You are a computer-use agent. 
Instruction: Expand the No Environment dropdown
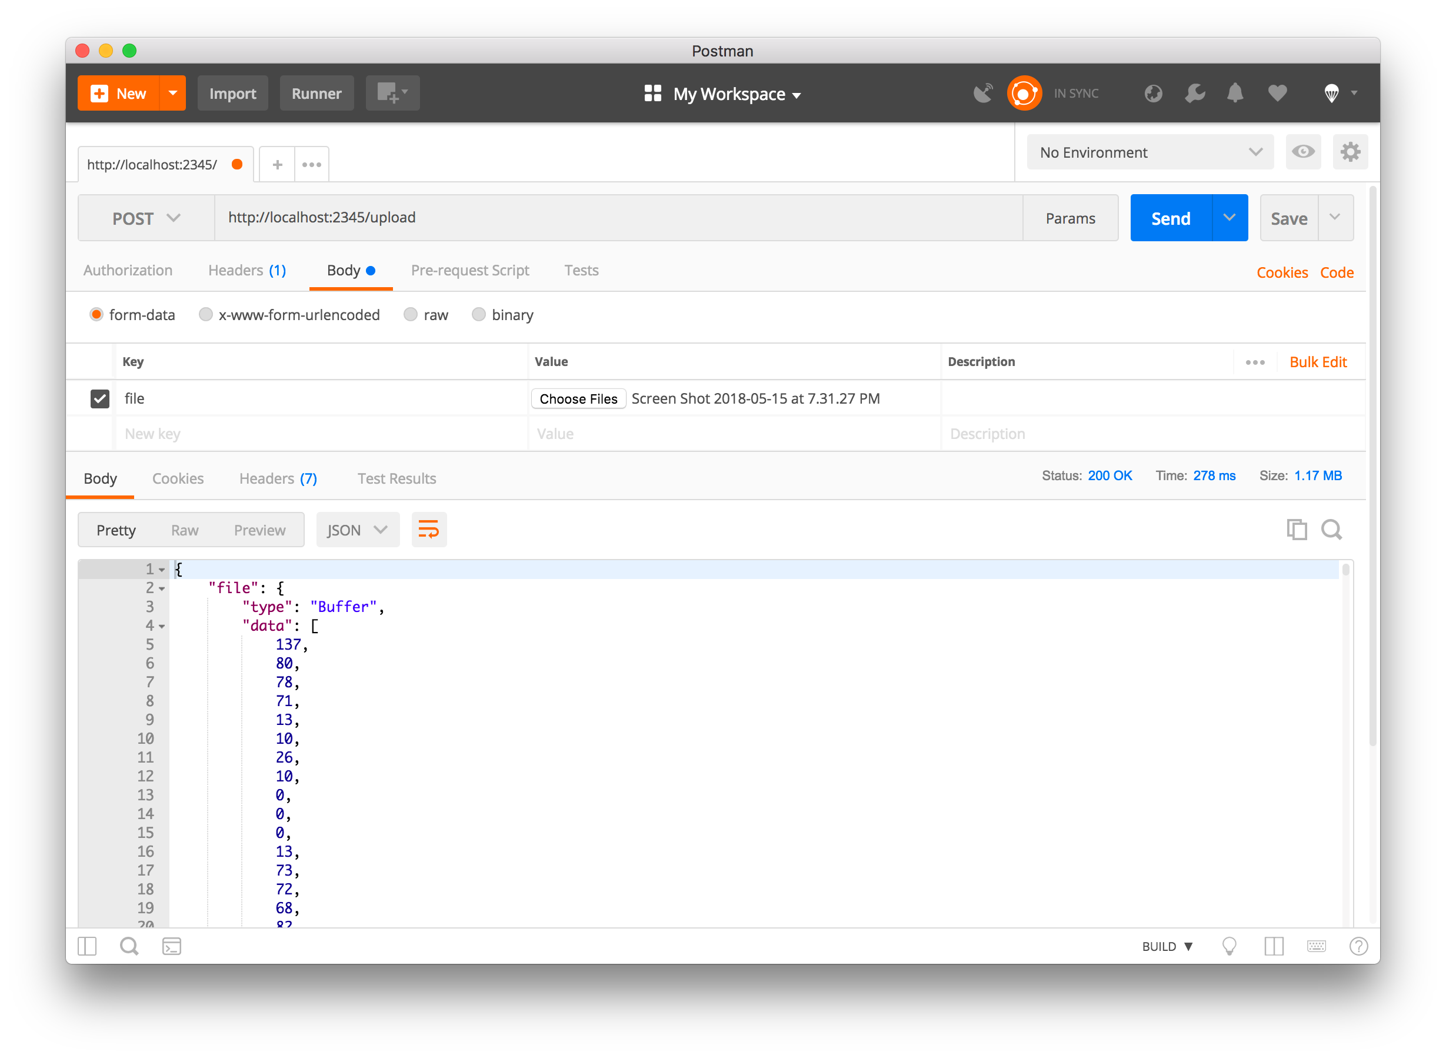pos(1150,152)
